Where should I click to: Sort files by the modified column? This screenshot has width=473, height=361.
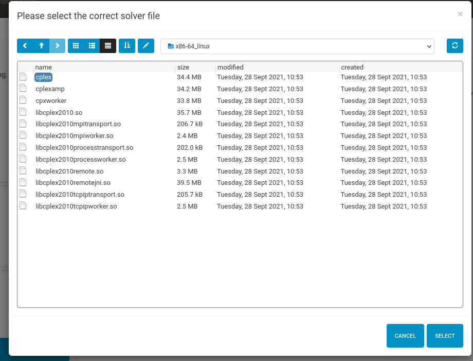pos(230,67)
